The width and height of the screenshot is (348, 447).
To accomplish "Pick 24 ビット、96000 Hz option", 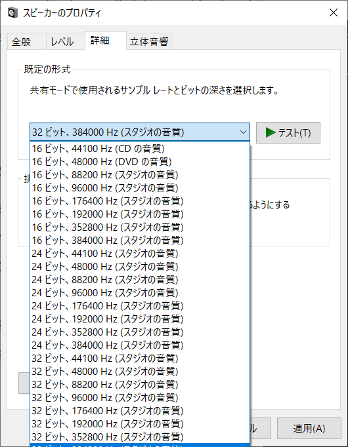I will coord(140,293).
